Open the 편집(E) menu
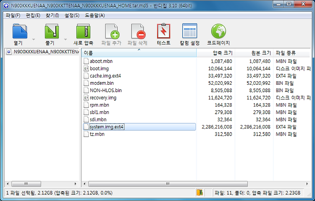This screenshot has width=315, height=201. (x=33, y=16)
